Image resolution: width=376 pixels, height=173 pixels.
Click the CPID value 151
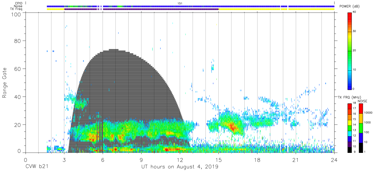click(180, 3)
